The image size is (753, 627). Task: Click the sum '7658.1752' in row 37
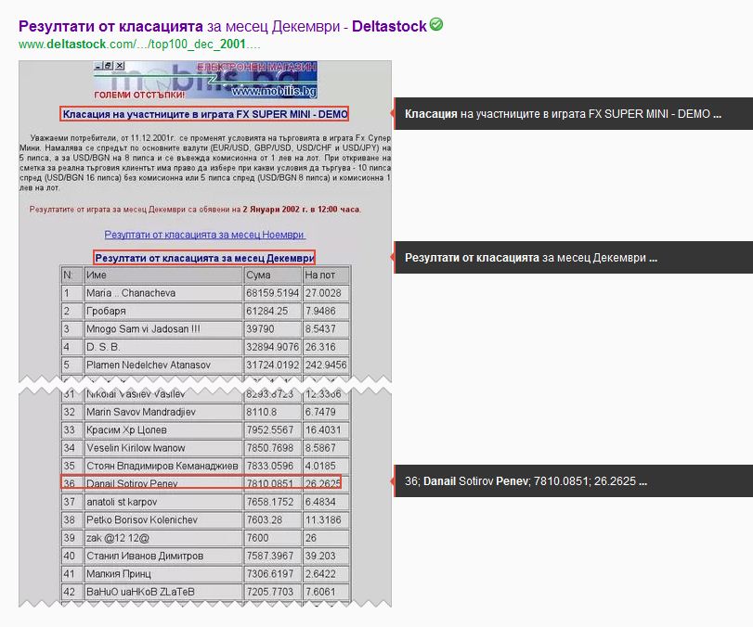[x=270, y=502]
